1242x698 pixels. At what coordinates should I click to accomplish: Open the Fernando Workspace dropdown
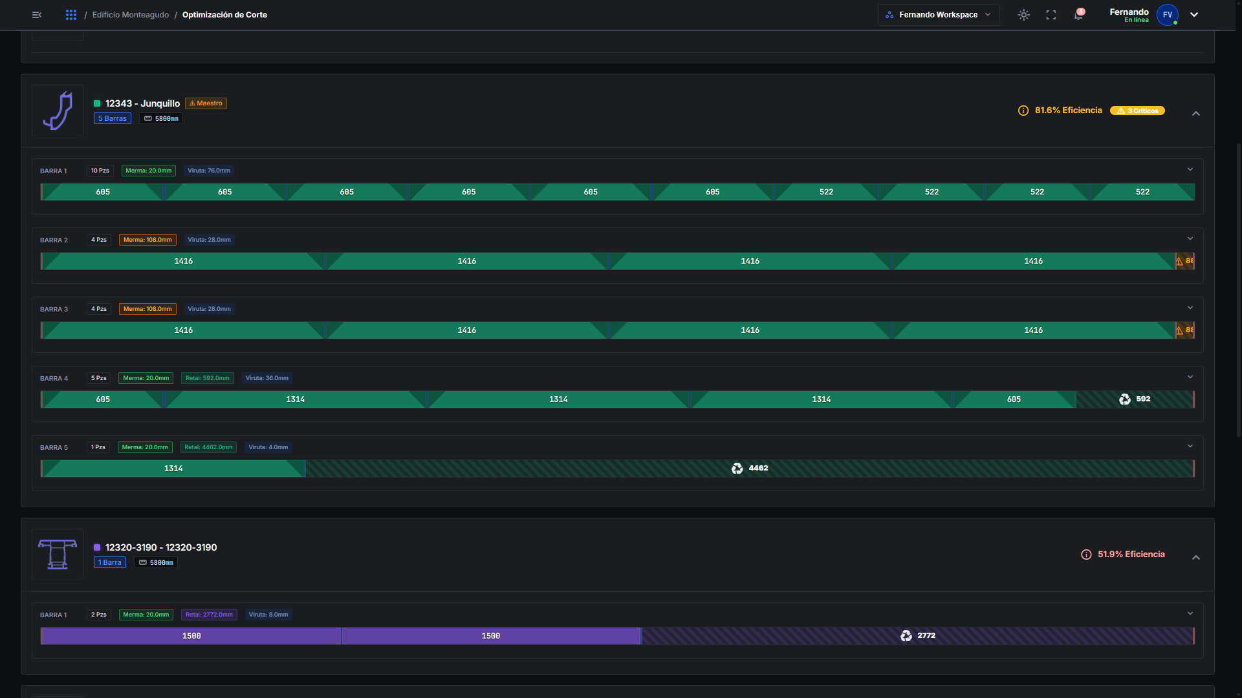(x=938, y=15)
